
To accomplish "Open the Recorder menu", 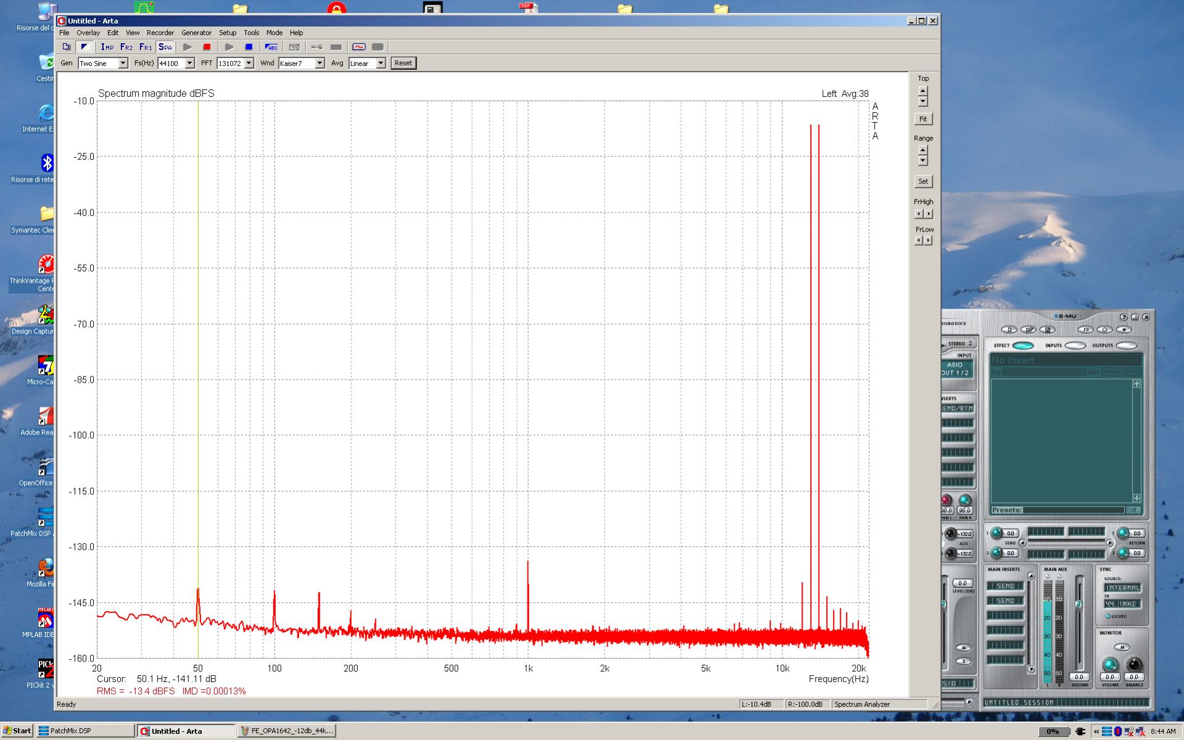I will (x=160, y=33).
